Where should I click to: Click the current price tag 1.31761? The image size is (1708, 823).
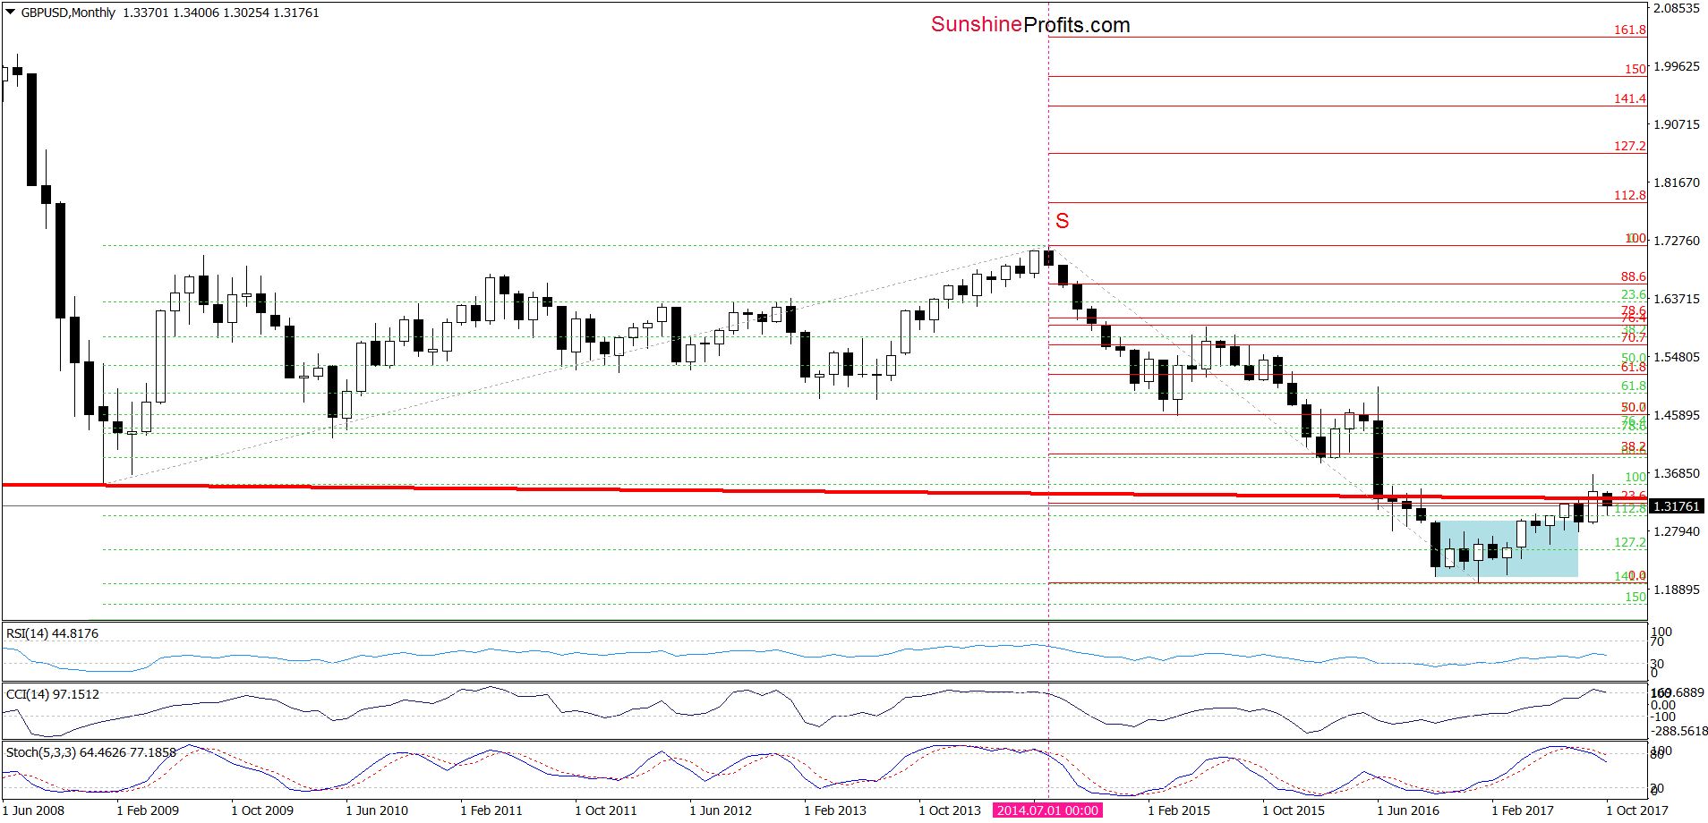coord(1676,506)
